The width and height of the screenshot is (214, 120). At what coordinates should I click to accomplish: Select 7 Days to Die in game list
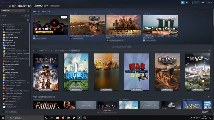pos(10,27)
